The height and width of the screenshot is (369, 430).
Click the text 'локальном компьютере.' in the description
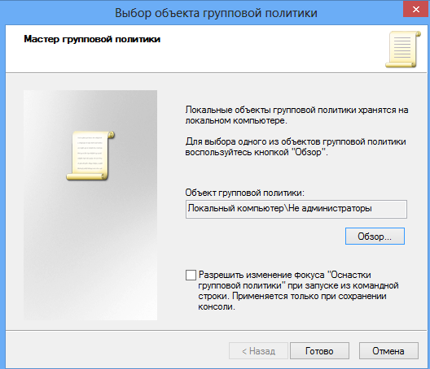[236, 120]
